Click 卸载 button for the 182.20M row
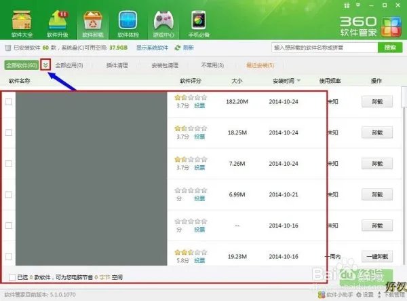The height and width of the screenshot is (301, 407). (377, 102)
